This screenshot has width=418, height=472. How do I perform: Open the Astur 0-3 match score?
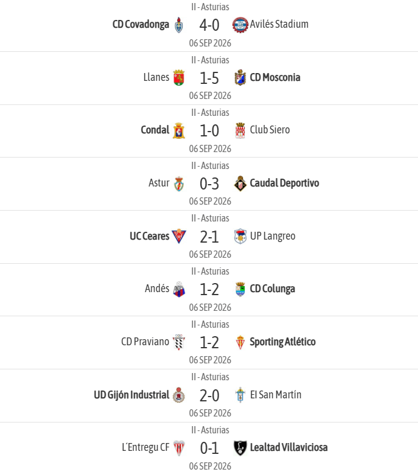point(209,183)
